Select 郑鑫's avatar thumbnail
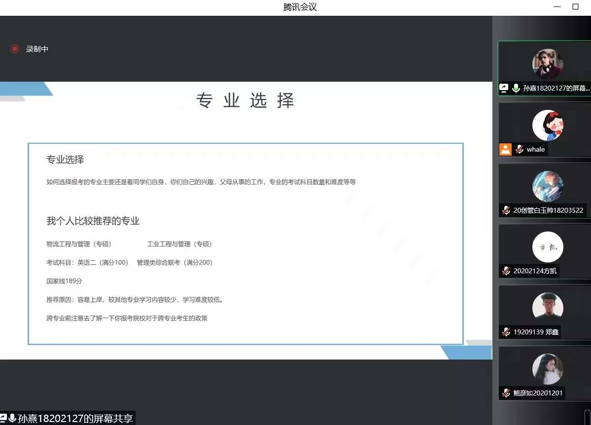This screenshot has width=591, height=425. (x=547, y=308)
